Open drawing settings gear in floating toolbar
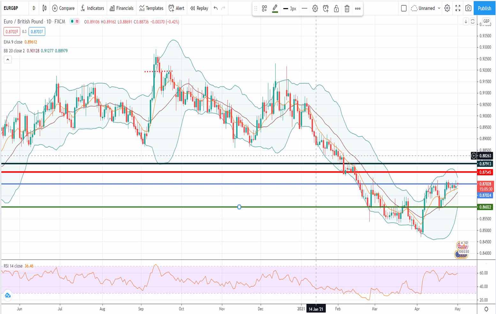496x314 pixels. tap(315, 9)
